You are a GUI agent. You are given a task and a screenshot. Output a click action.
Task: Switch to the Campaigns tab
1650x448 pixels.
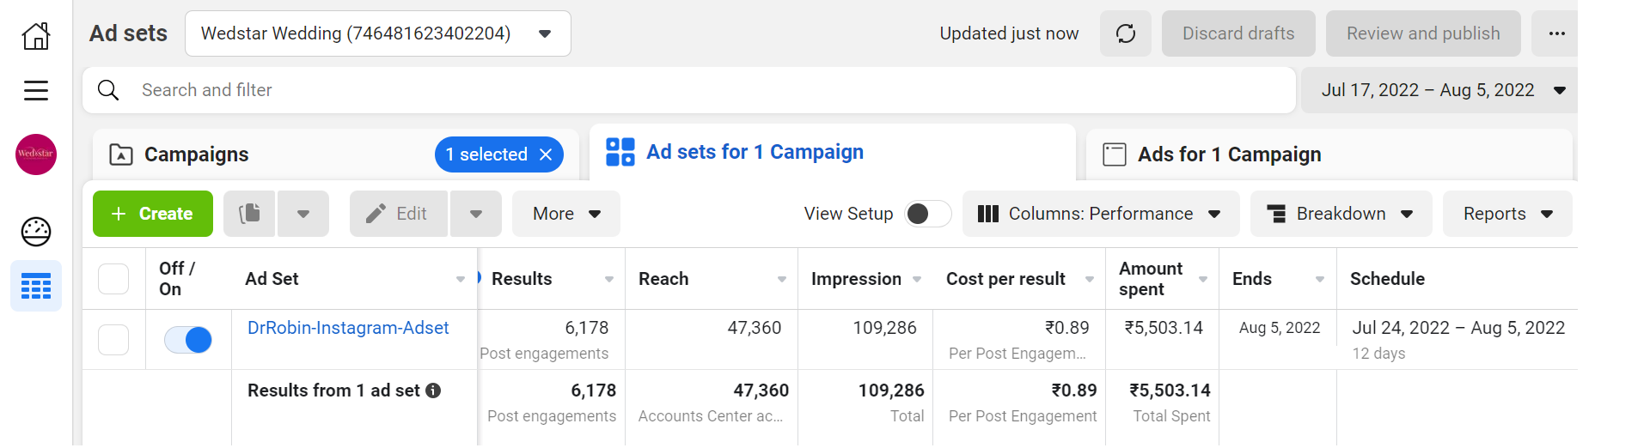[x=197, y=154]
